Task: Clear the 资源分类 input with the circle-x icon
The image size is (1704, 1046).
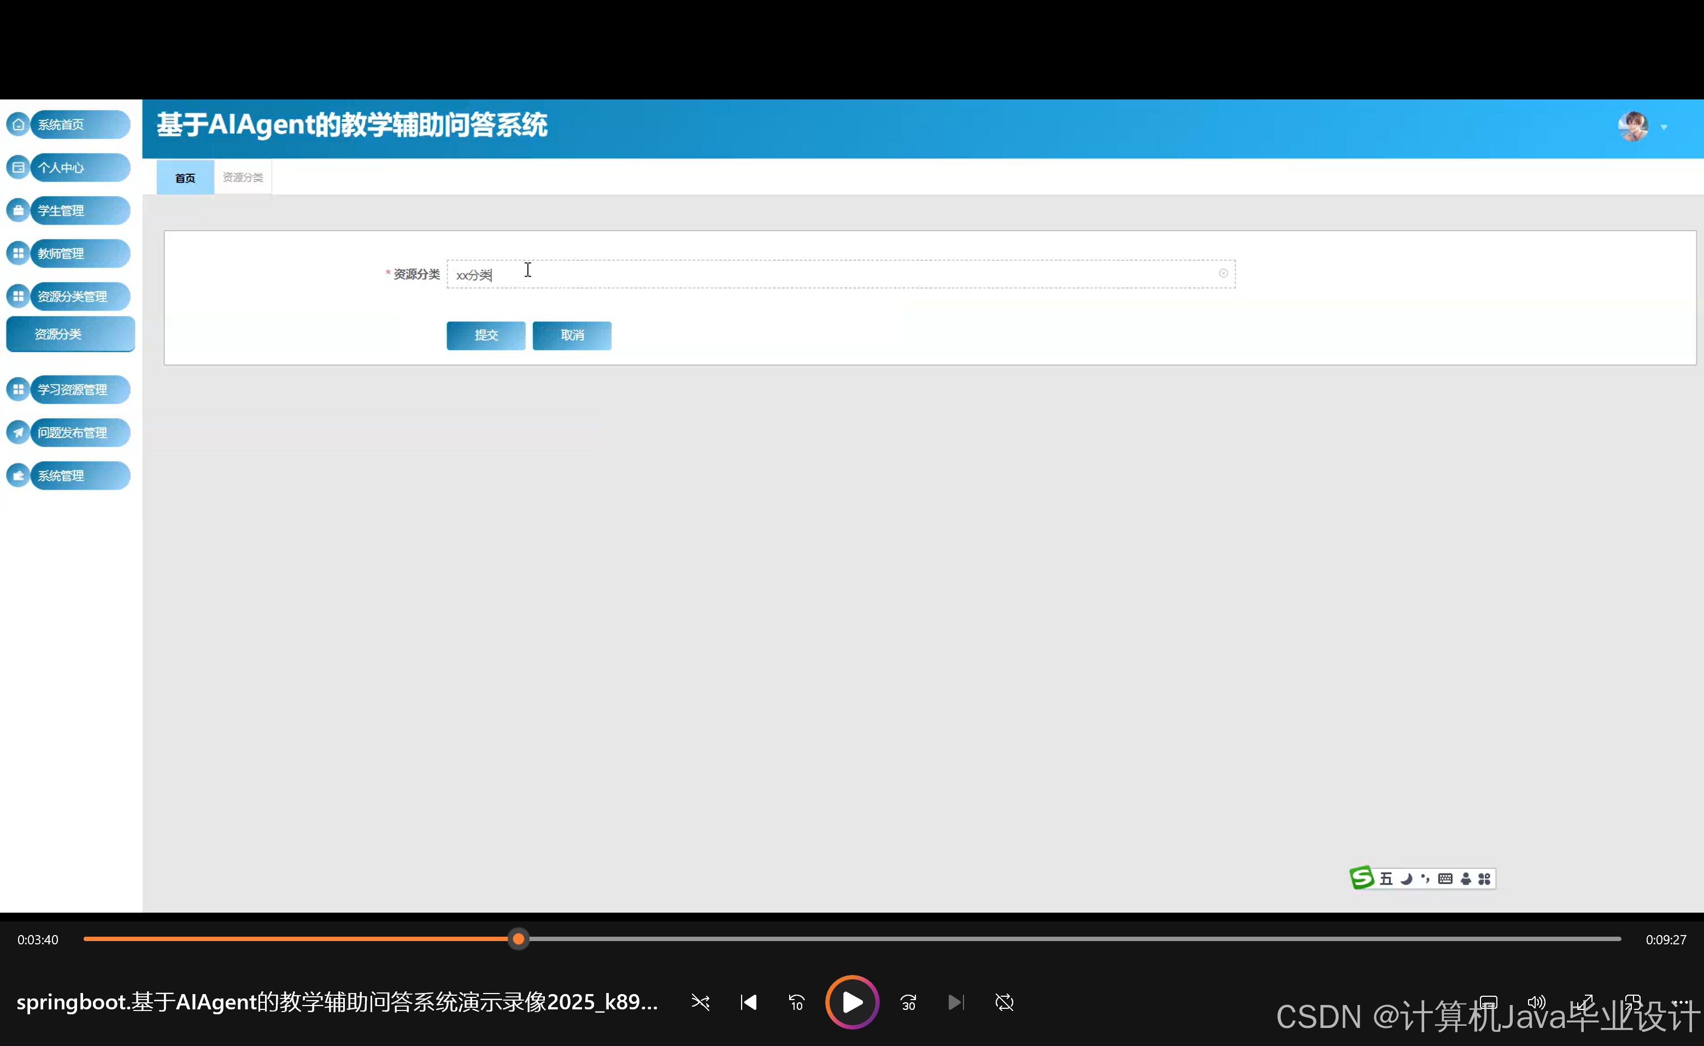Action: pyautogui.click(x=1223, y=273)
